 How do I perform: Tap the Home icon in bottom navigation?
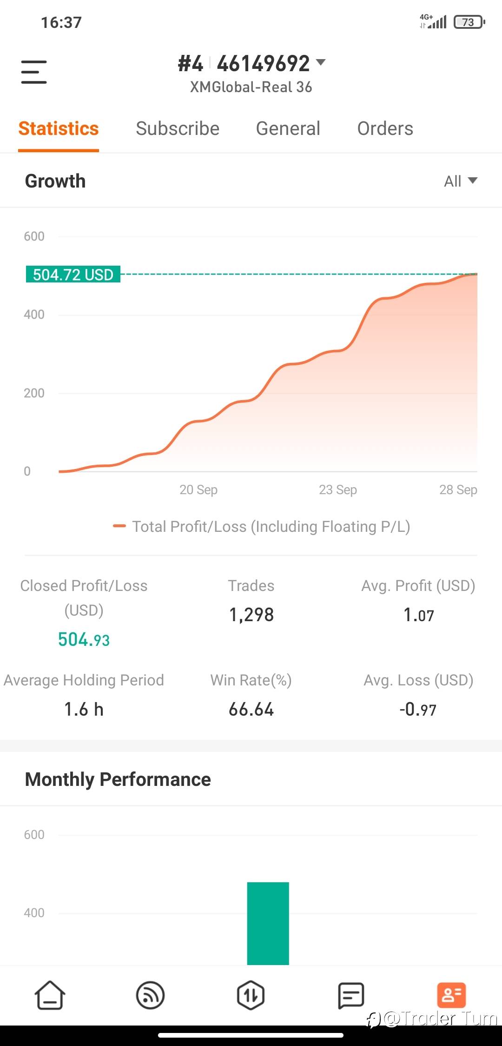click(x=50, y=995)
